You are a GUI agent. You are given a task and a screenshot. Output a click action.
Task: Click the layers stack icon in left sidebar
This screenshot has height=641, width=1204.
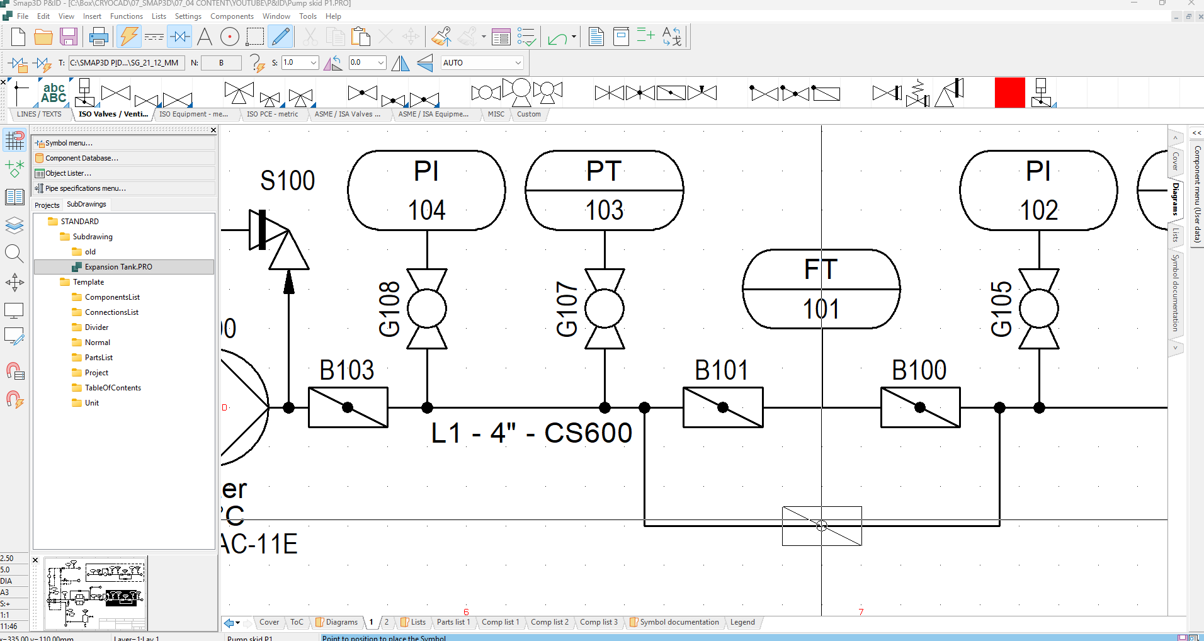tap(14, 225)
